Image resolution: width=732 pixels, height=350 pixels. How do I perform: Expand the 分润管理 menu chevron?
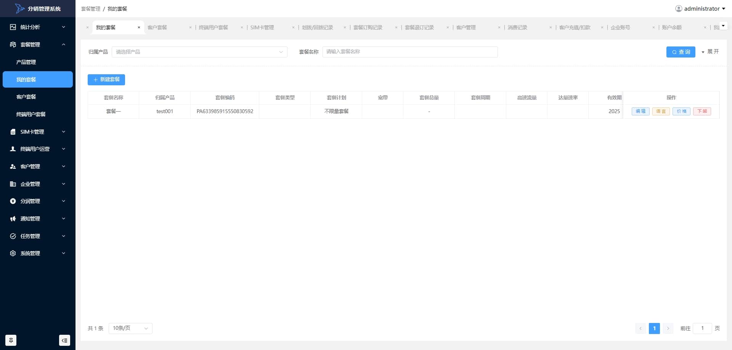tap(64, 201)
